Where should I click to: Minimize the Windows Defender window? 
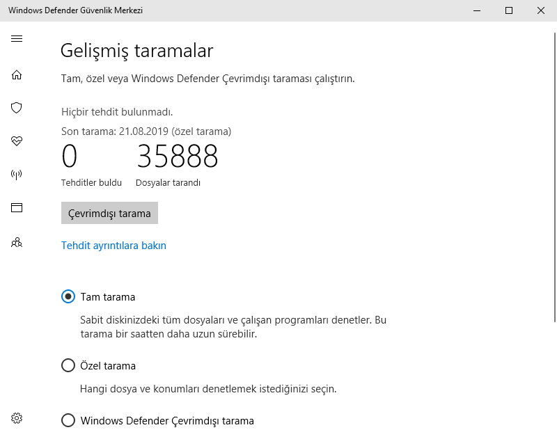477,10
